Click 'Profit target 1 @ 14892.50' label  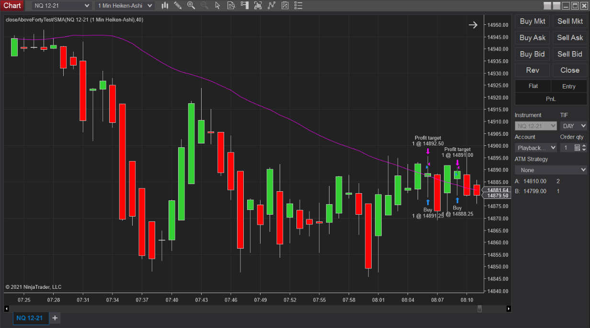(x=428, y=141)
